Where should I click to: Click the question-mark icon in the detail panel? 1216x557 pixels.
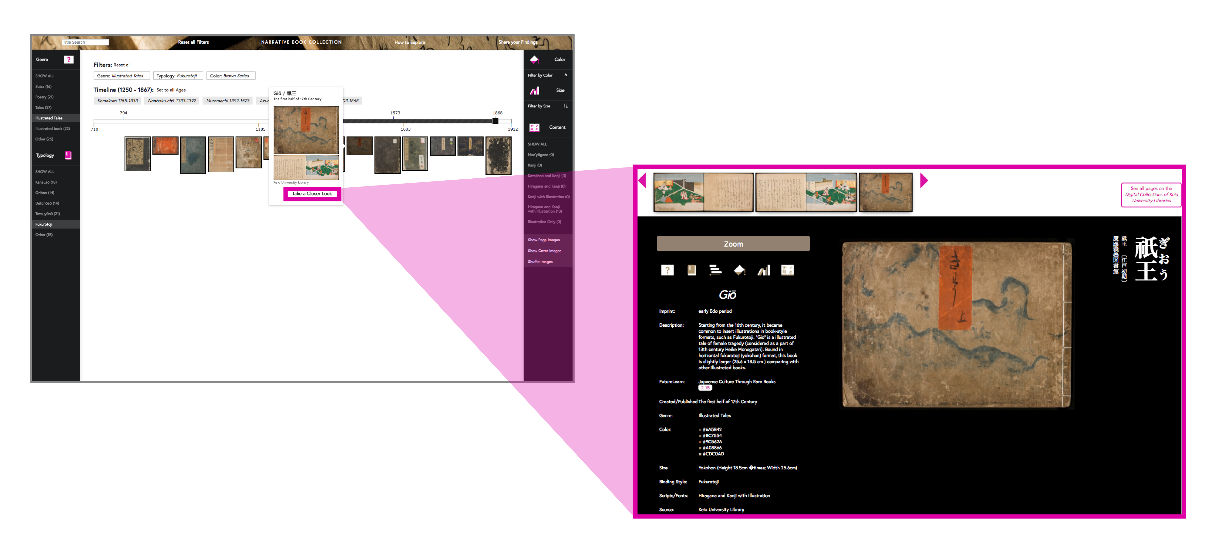tap(667, 270)
